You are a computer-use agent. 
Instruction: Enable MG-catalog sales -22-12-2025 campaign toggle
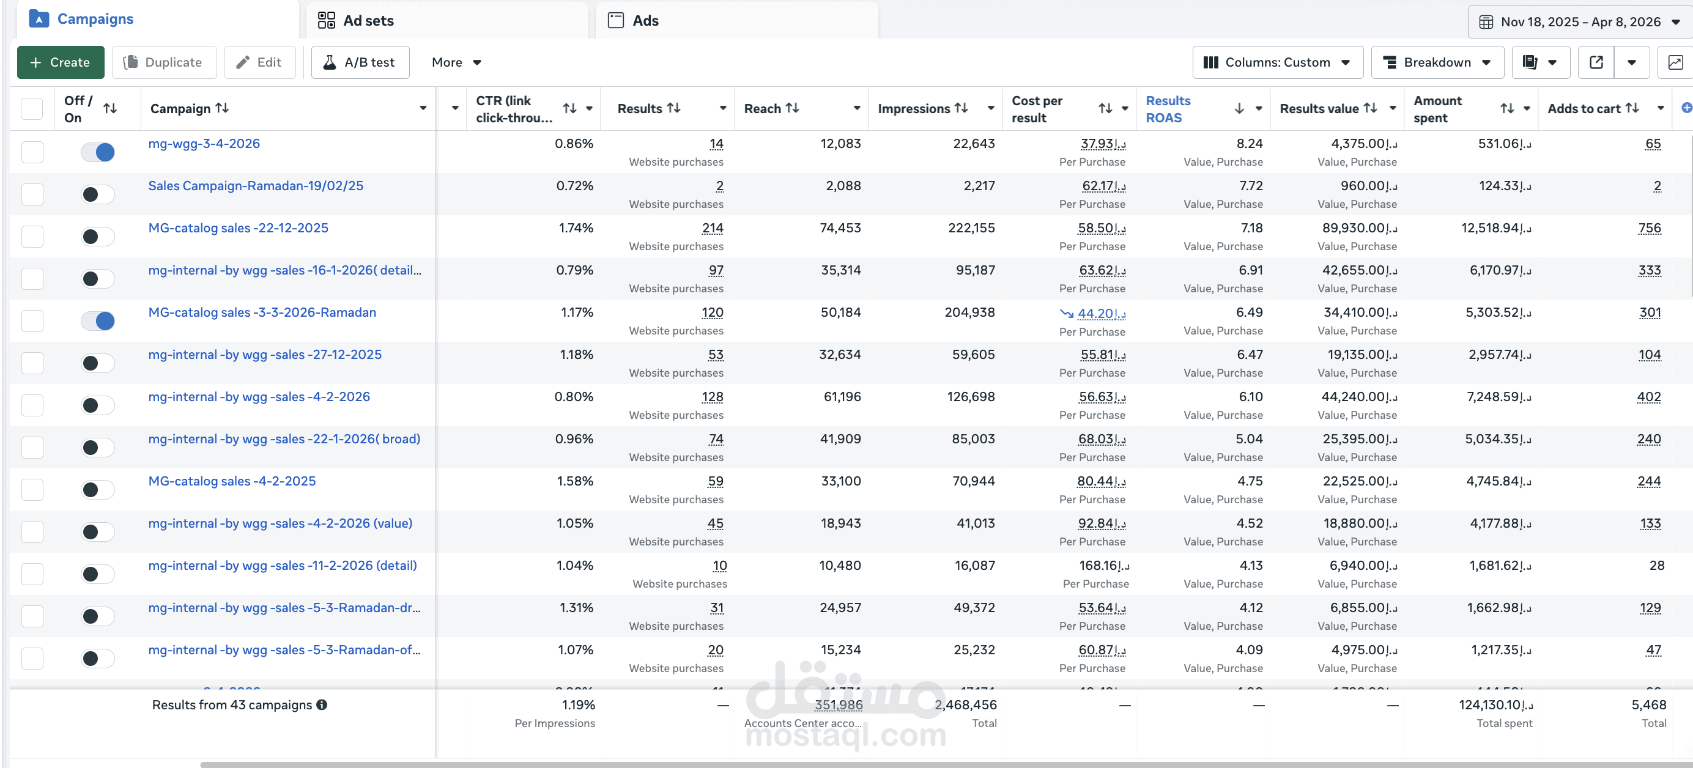pyautogui.click(x=98, y=237)
